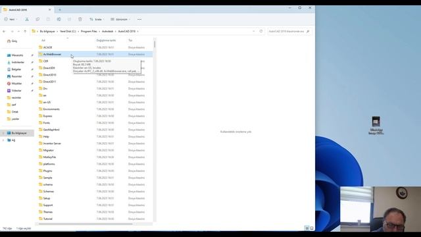Select the AutoCAD 2018 tab
Screen dimensions: 421x237
[x=27, y=10]
